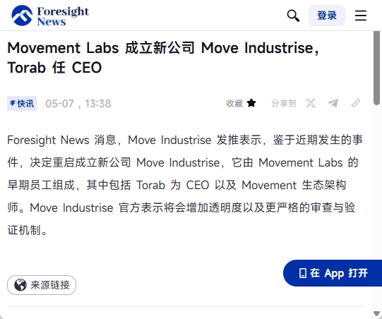This screenshot has height=319, width=382.
Task: Click the vertical scrollbar thumb
Action: (376, 68)
